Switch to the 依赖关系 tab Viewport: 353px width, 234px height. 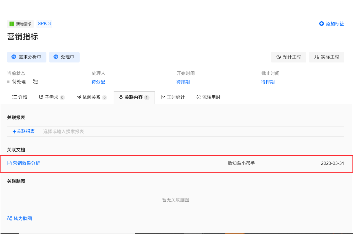point(92,97)
